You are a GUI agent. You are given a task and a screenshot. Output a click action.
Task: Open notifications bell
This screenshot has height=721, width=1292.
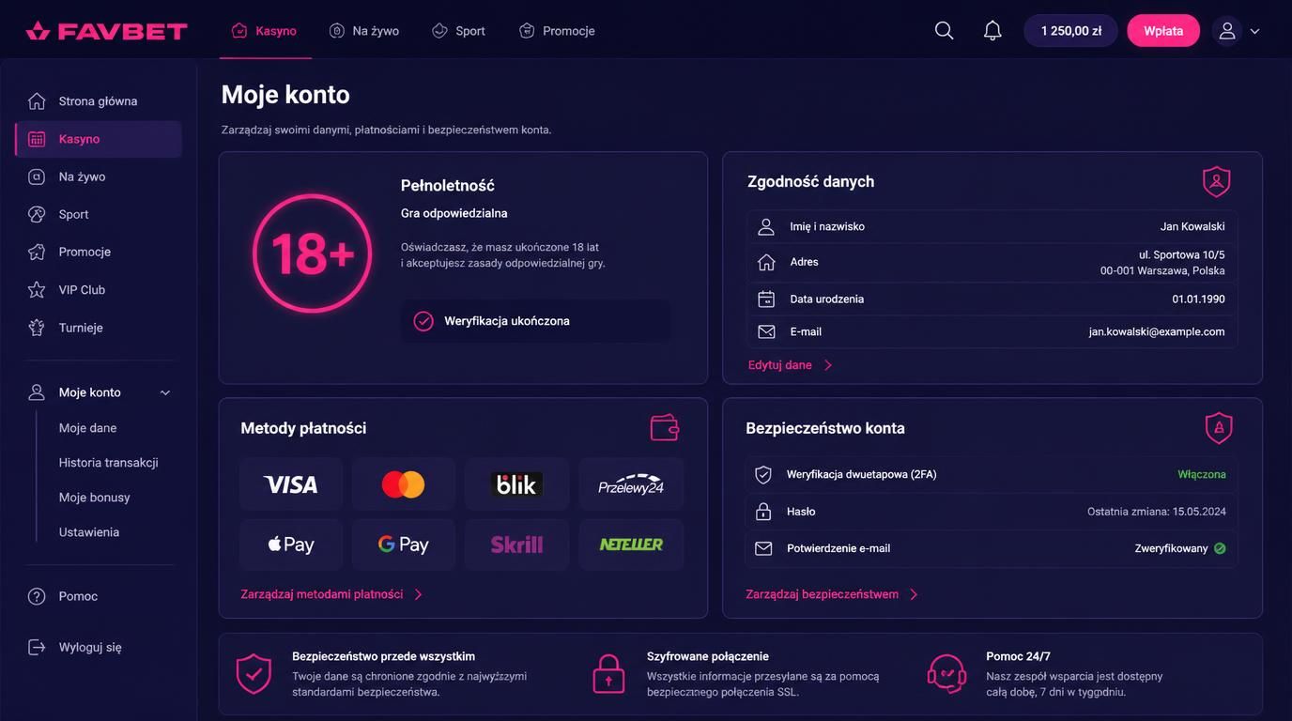coord(992,31)
